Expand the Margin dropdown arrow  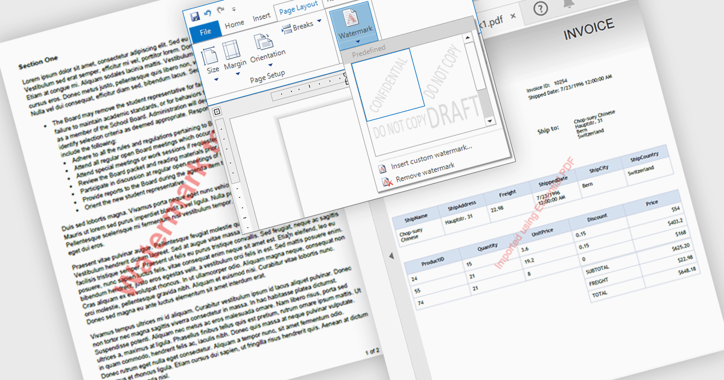[x=237, y=74]
